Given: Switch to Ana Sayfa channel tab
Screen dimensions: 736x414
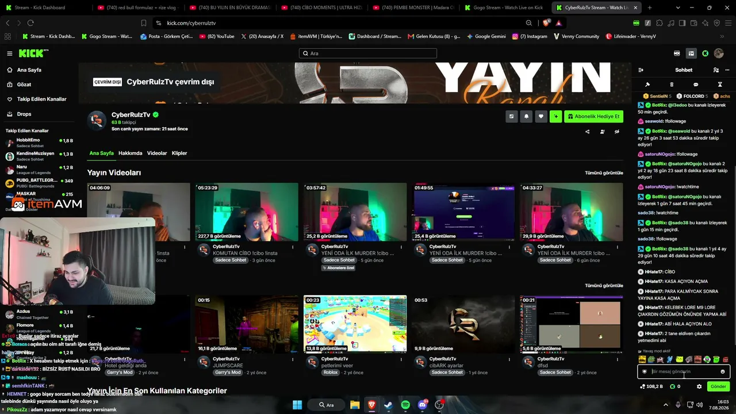Looking at the screenshot, I should pyautogui.click(x=101, y=154).
